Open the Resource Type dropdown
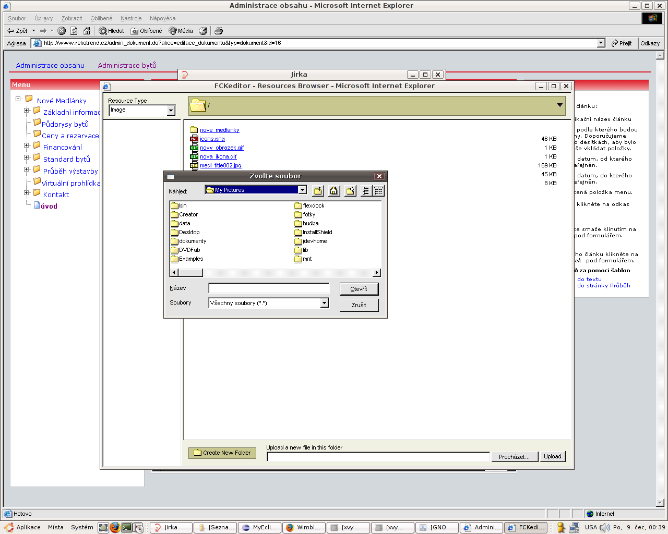 click(x=171, y=111)
